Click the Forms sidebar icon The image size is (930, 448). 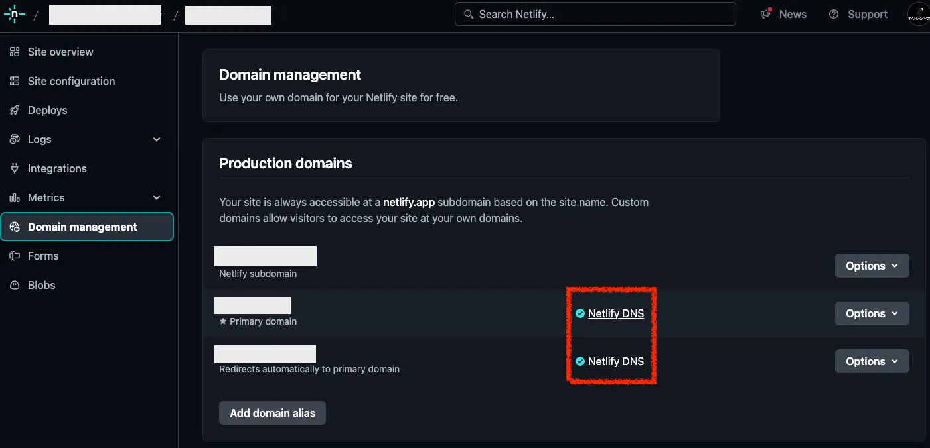tap(15, 256)
